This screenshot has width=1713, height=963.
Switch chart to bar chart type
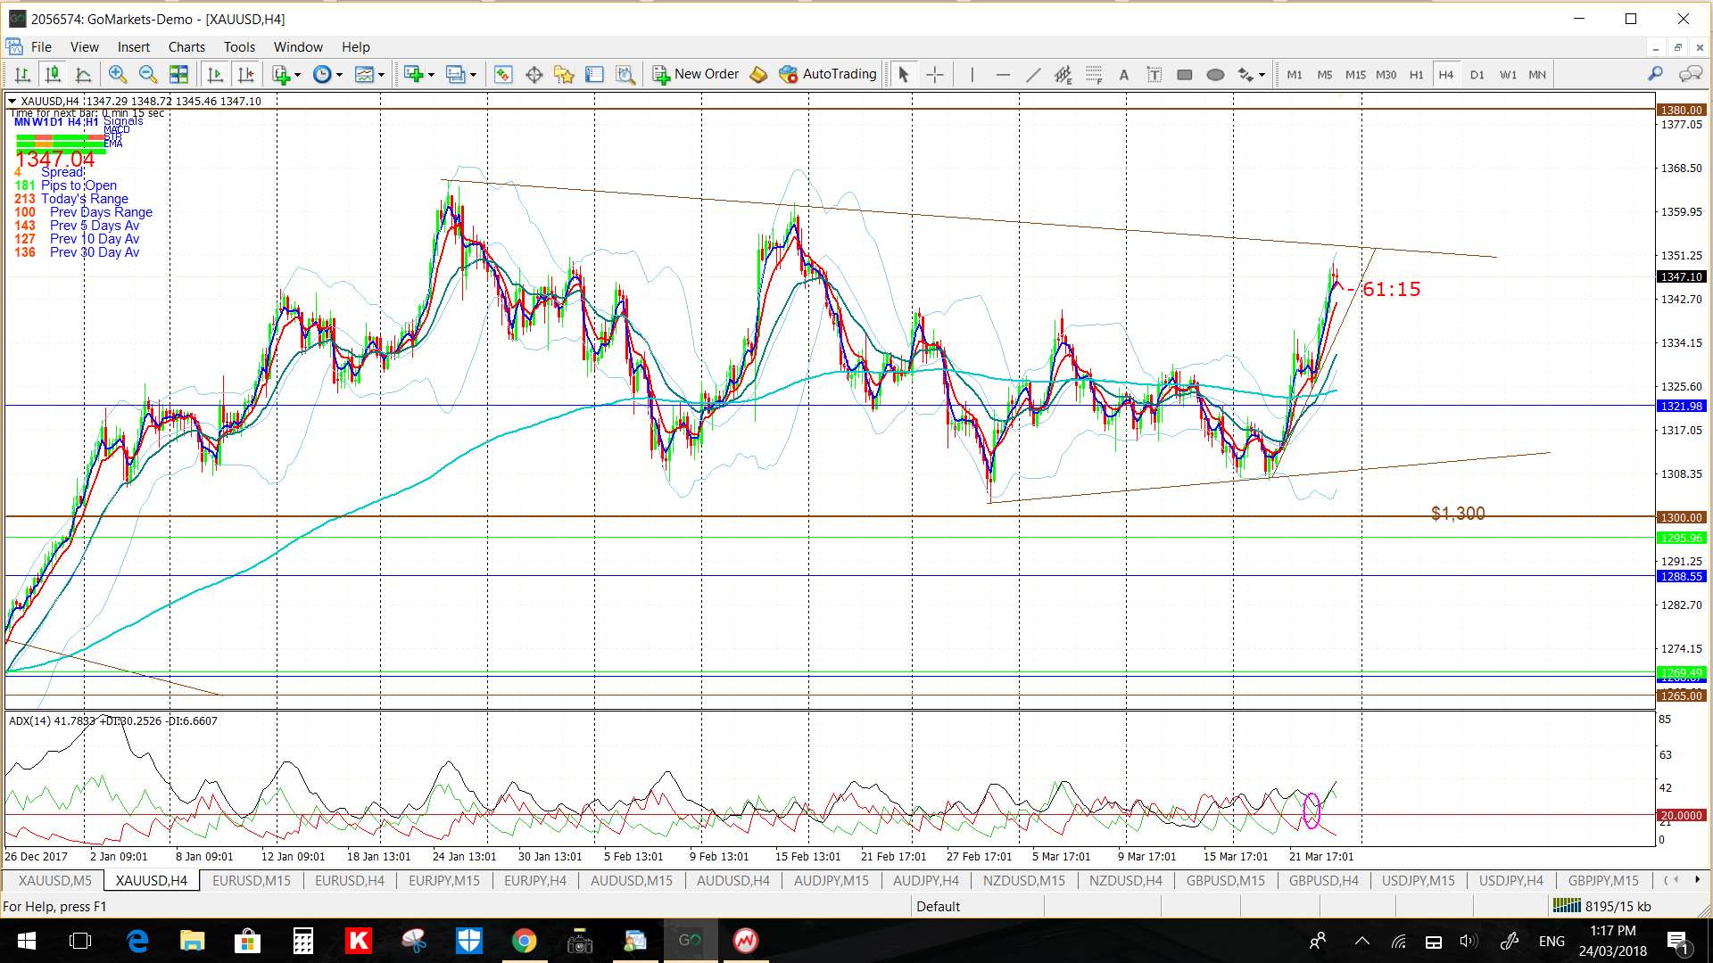click(23, 75)
